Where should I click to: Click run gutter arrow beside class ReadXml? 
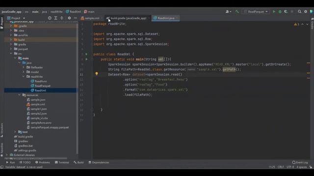86,54
